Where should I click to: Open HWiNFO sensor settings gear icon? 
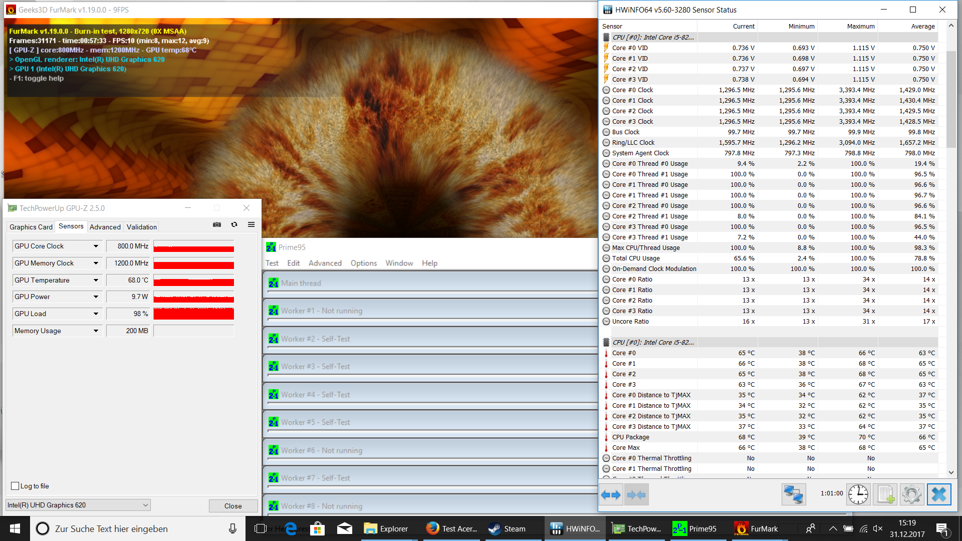tap(911, 495)
